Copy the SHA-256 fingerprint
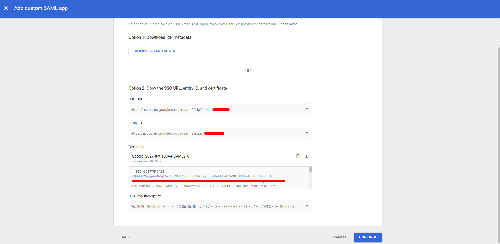The height and width of the screenshot is (244, 500). click(306, 207)
